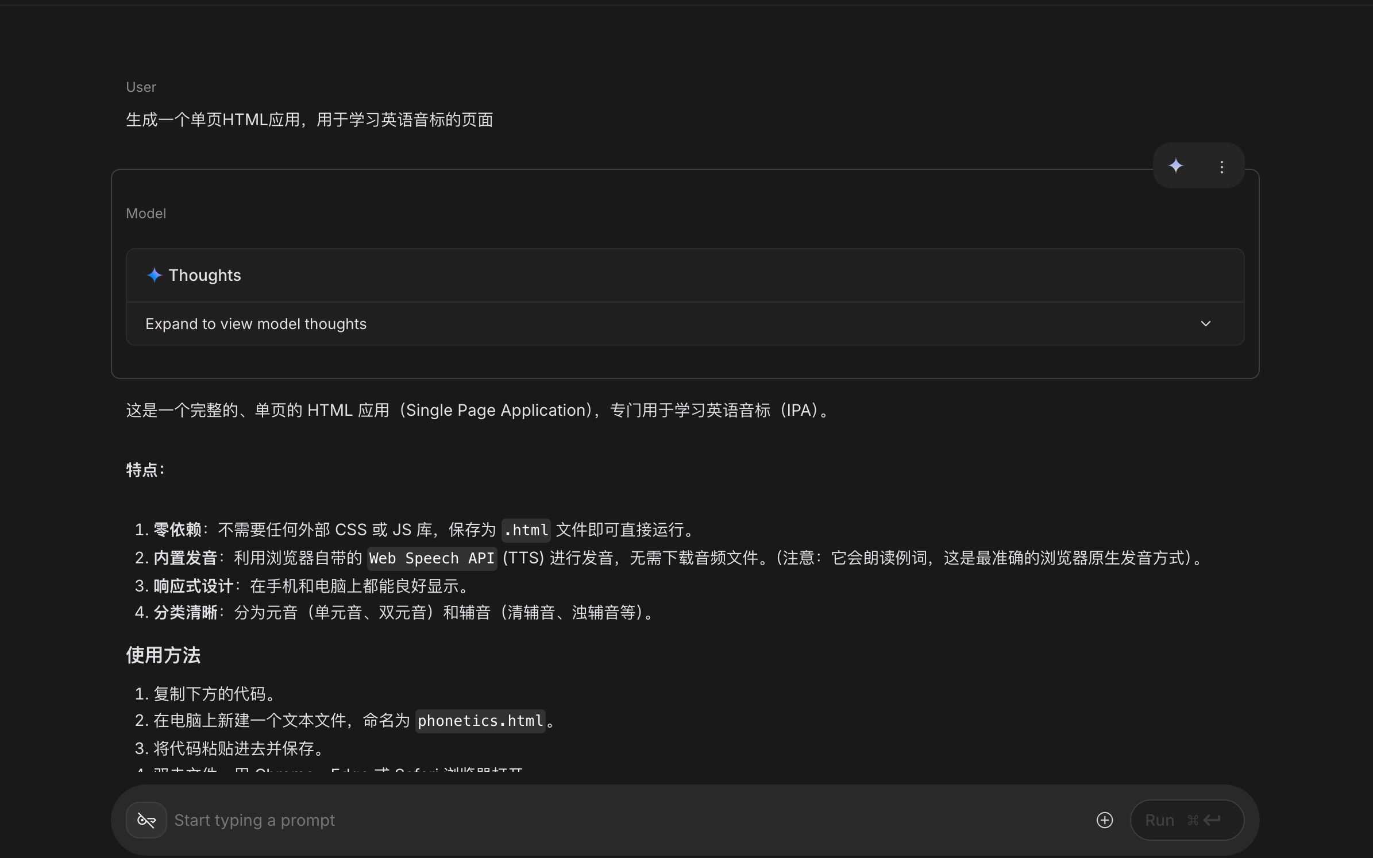Click the 'Web Speech API' code snippet
Image resolution: width=1373 pixels, height=858 pixels.
click(431, 558)
